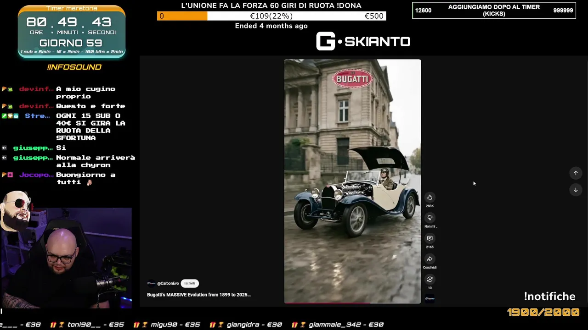Click the G-SKIANTO logo

363,42
